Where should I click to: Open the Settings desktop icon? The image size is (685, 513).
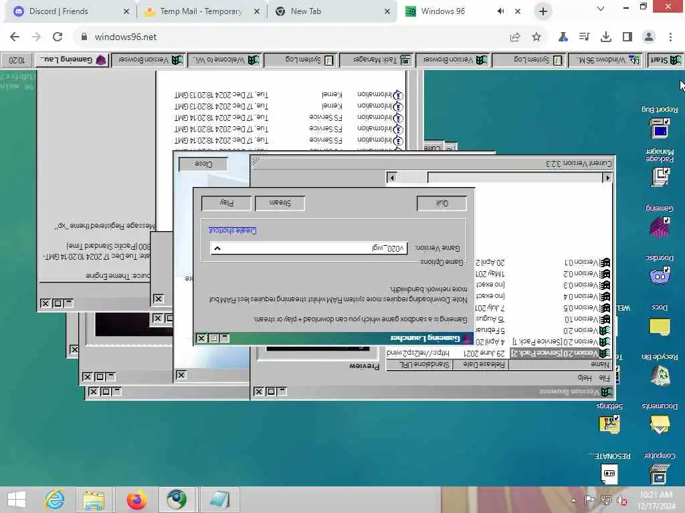(x=609, y=424)
